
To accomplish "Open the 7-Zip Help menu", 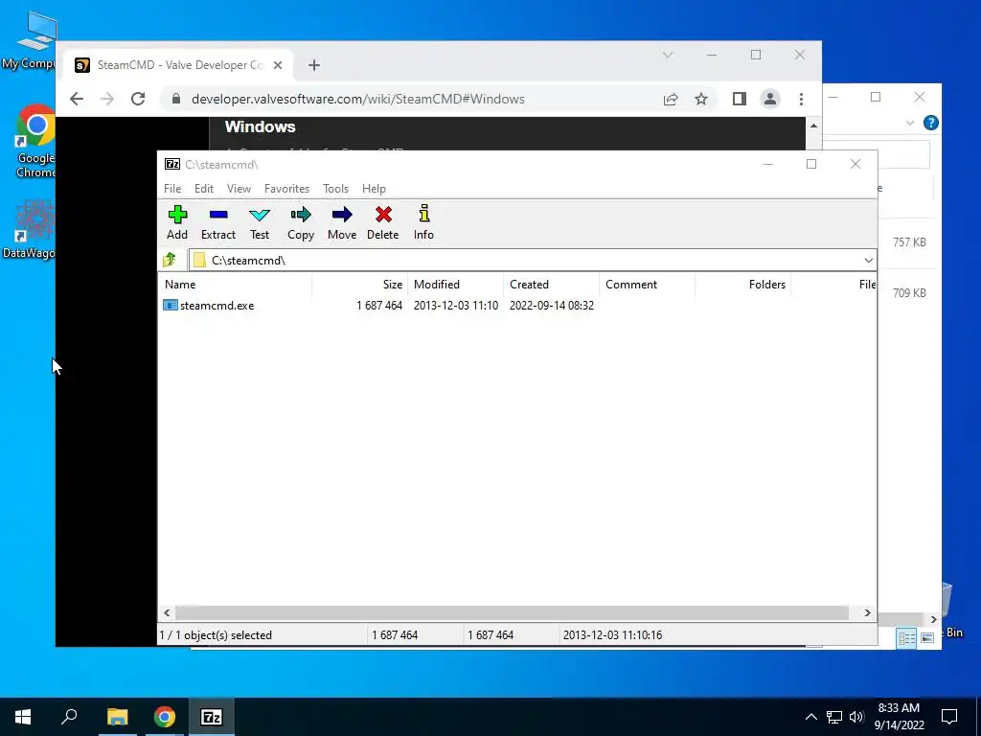I will (x=375, y=189).
